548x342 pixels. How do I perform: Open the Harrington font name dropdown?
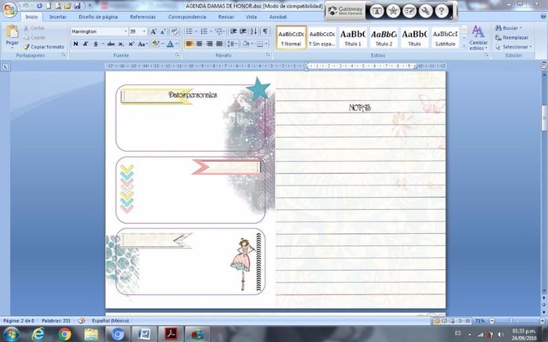coord(125,31)
